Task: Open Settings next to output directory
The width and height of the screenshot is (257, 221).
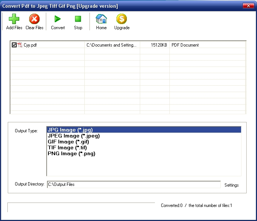Action: pyautogui.click(x=231, y=185)
